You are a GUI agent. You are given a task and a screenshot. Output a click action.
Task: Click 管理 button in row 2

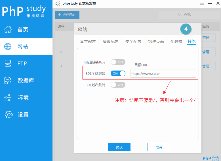coord(209,52)
